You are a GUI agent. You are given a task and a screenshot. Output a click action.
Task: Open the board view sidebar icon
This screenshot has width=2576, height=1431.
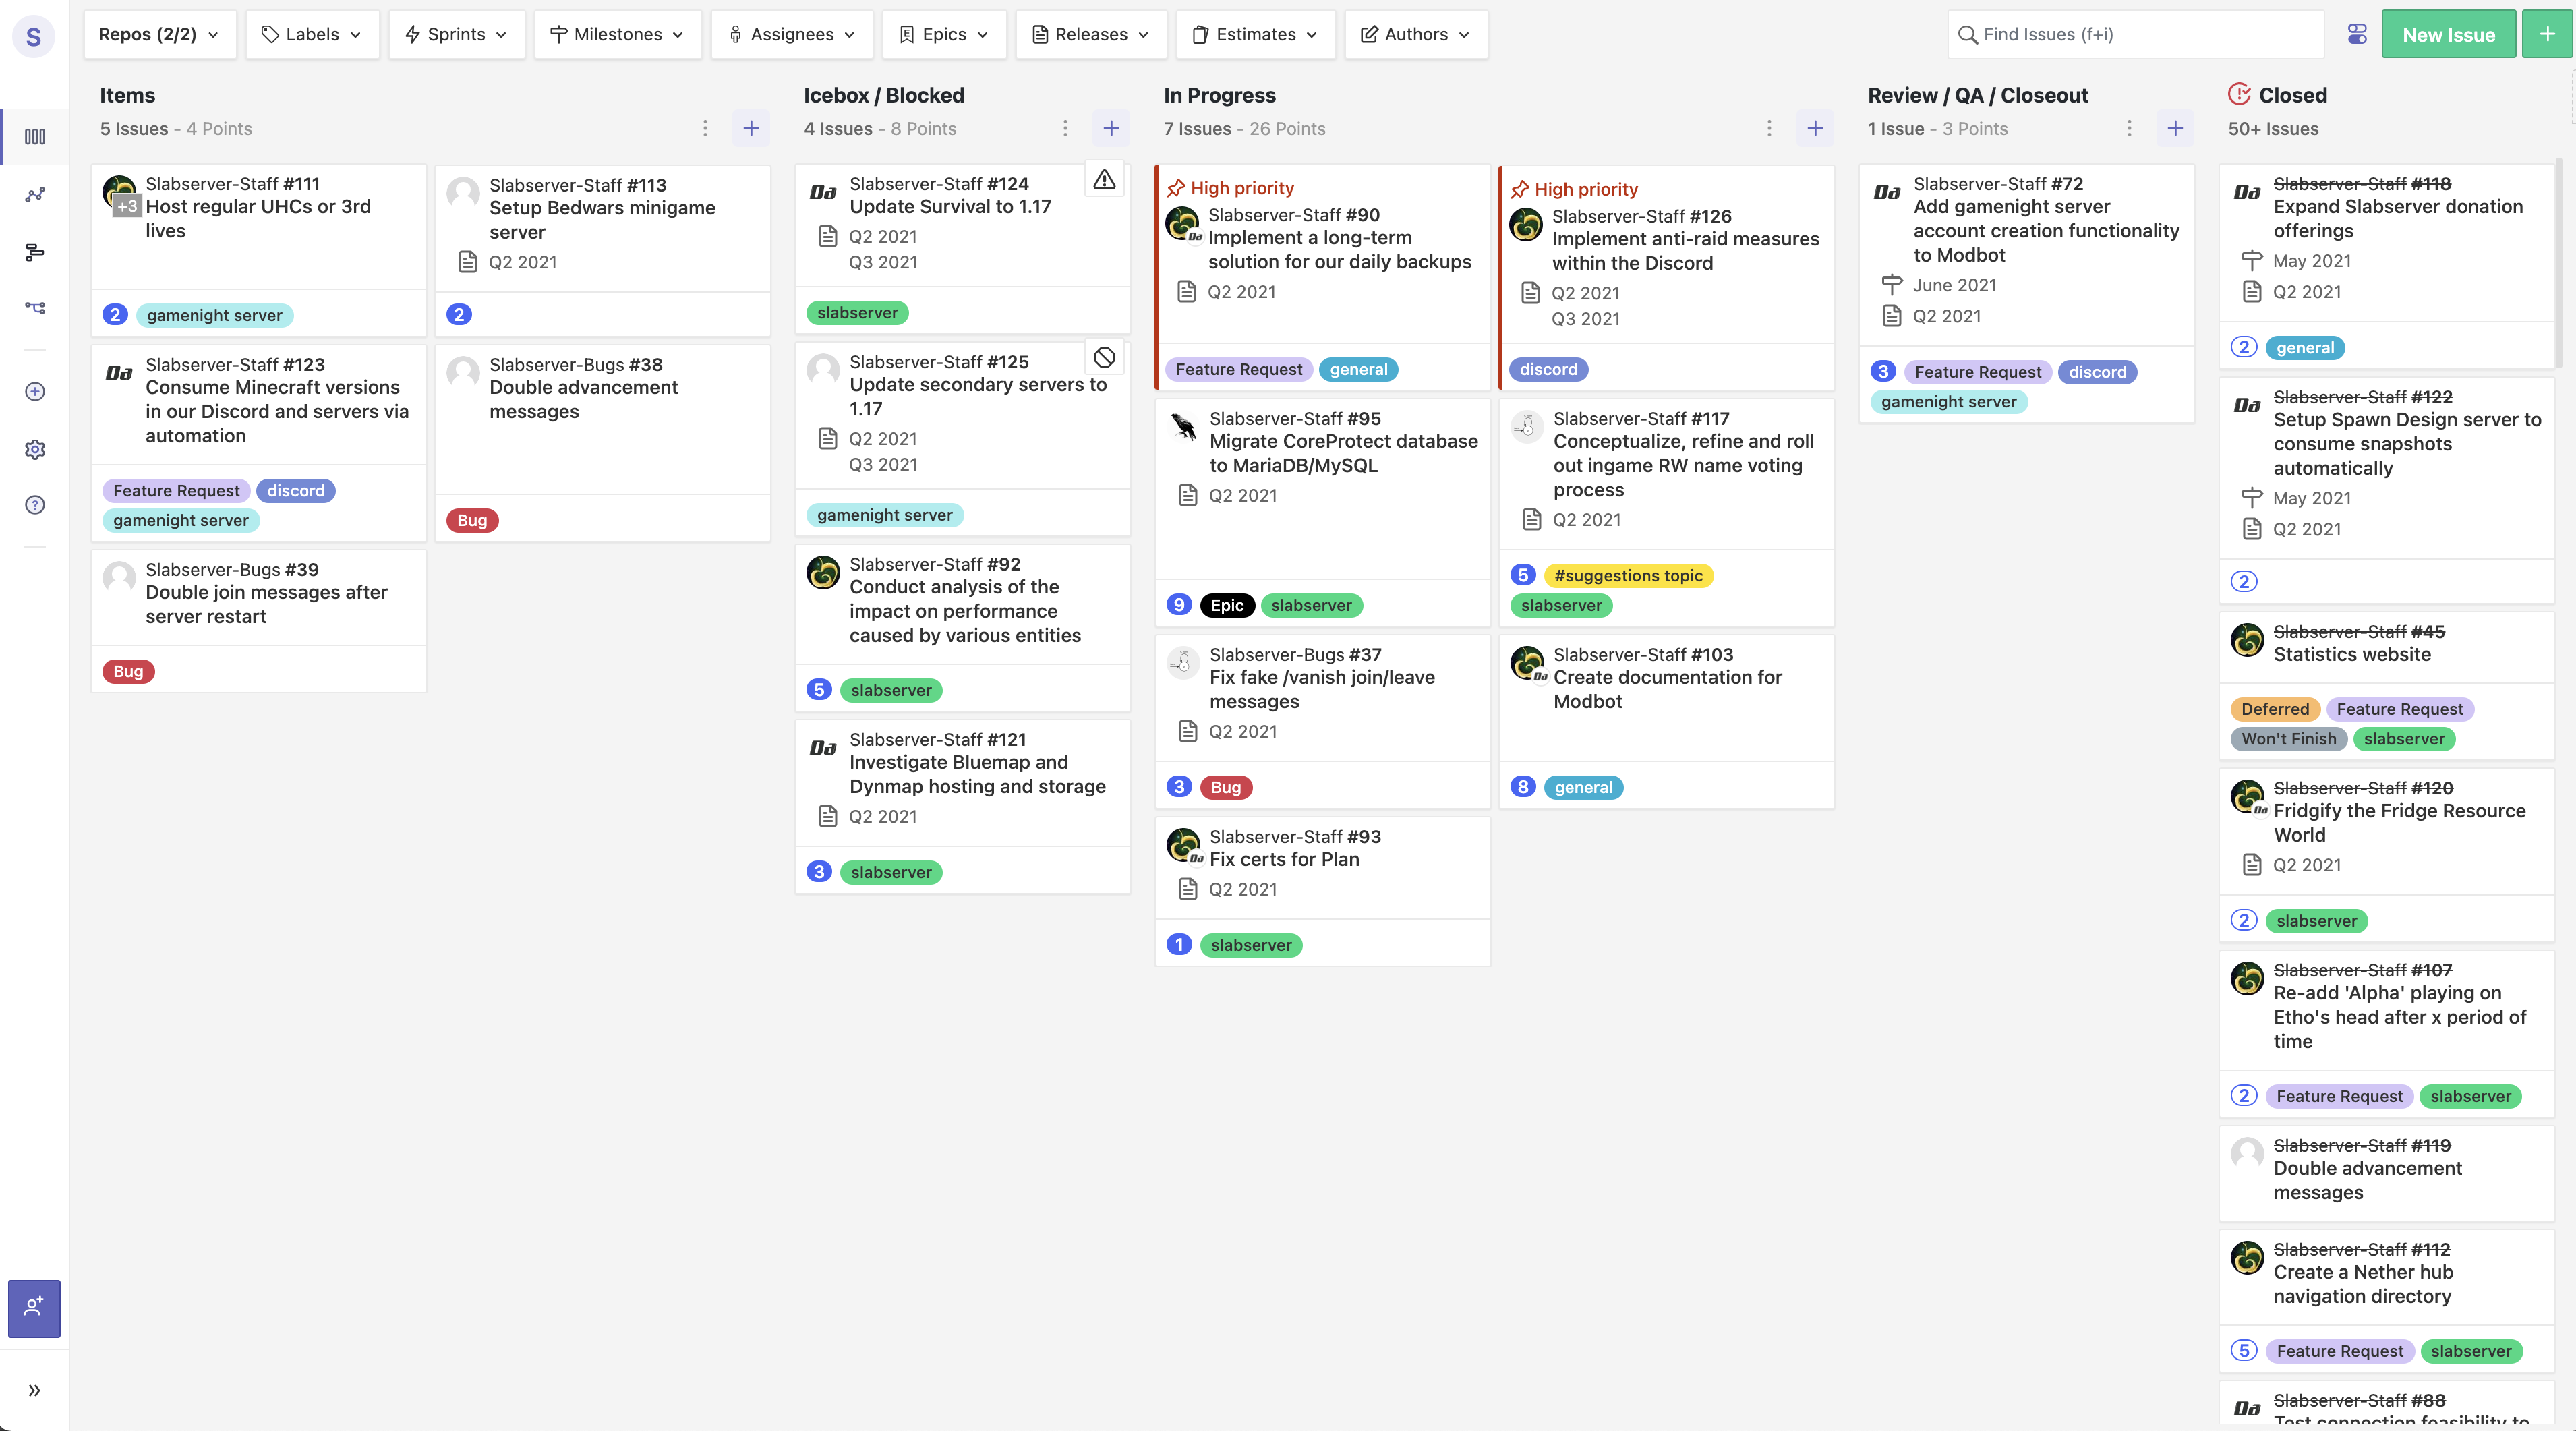[x=35, y=137]
